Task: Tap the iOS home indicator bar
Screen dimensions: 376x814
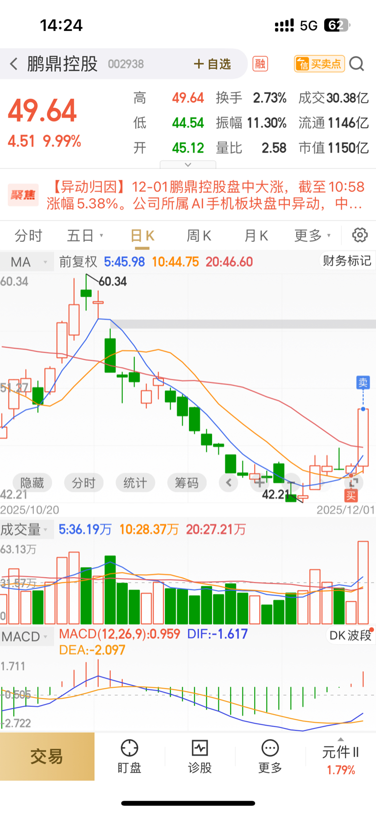Action: point(188,803)
